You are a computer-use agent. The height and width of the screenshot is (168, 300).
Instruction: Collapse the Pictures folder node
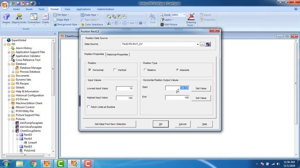(x=9, y=119)
